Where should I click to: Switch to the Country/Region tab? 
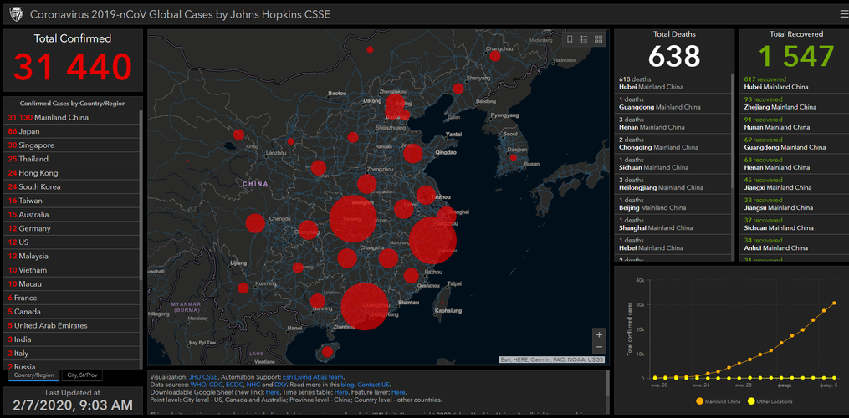point(33,375)
